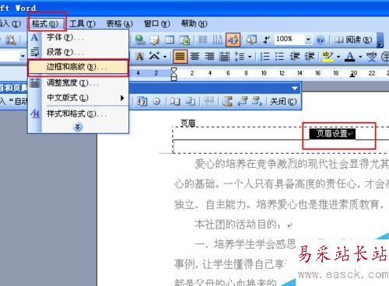The image size is (389, 286).
Task: Click the insert hyperlink globe icon
Action: [140, 40]
